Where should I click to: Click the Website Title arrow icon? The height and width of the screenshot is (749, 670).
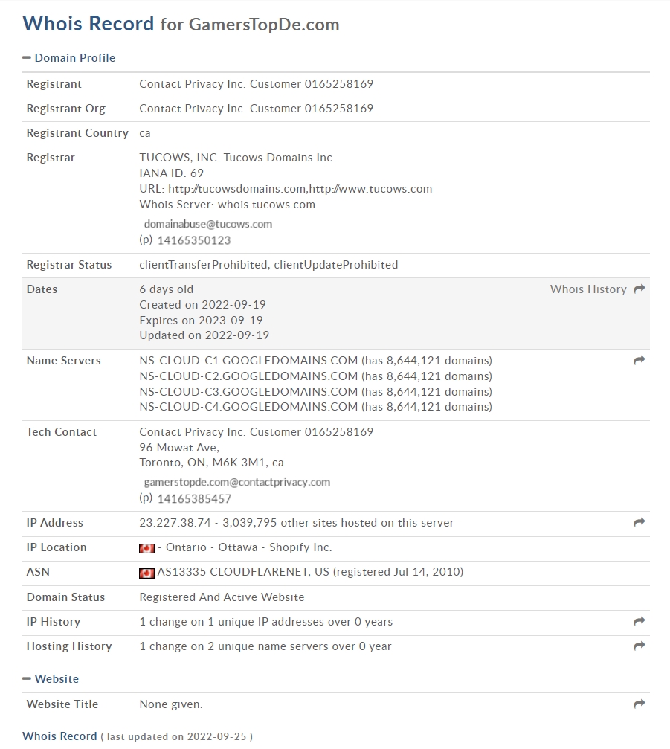coord(640,704)
